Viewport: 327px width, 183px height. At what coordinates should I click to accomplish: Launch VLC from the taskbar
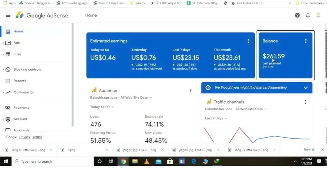pos(147,161)
